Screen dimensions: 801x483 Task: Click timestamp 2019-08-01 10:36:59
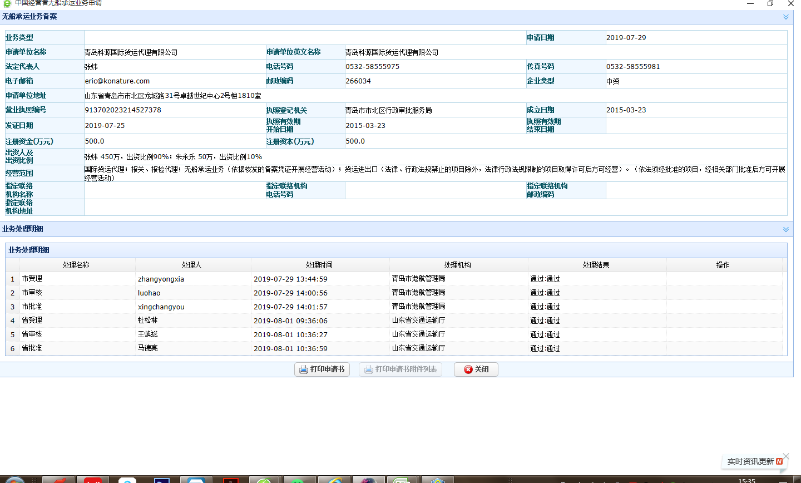click(x=290, y=348)
